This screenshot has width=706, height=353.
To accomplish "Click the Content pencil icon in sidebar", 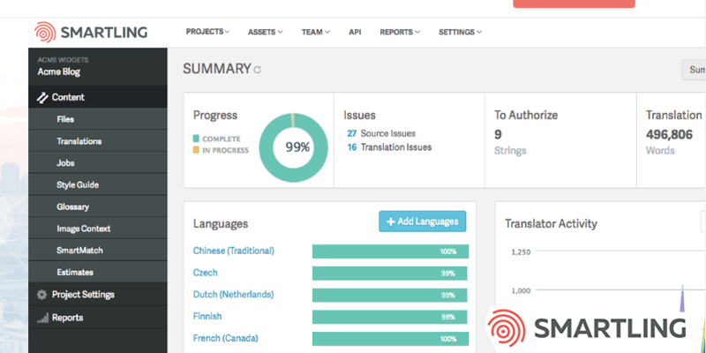I will [x=41, y=98].
